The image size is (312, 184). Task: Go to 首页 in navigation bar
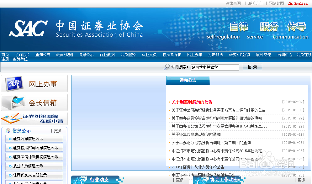coord(5,55)
